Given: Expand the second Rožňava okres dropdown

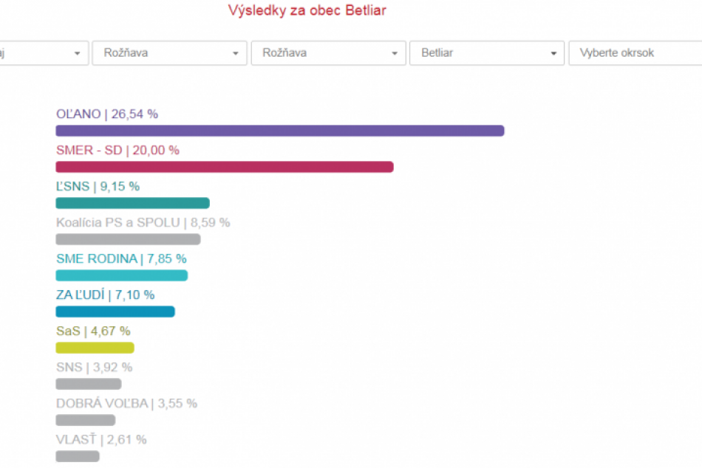Looking at the screenshot, I should (x=327, y=52).
